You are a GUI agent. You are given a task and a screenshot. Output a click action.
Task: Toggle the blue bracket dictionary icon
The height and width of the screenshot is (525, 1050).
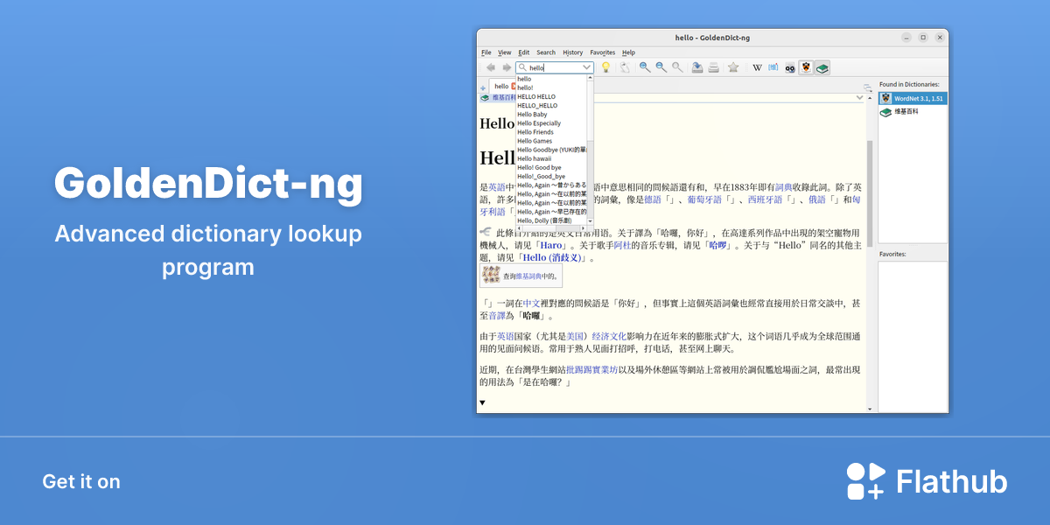[773, 67]
